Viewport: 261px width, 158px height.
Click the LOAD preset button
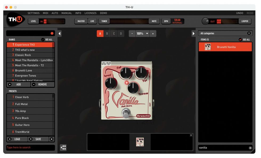pyautogui.click(x=17, y=139)
